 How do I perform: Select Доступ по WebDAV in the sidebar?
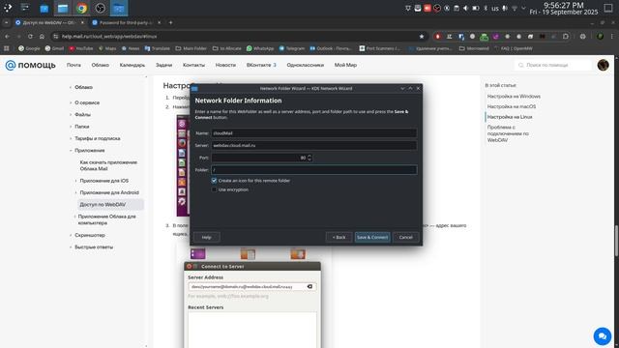110,204
